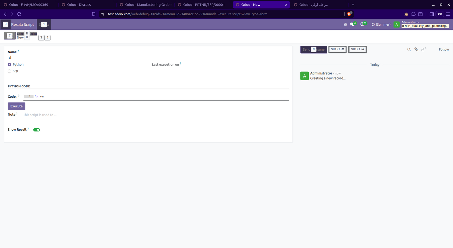Screen dimensions: 453x248
Task: Click the monkey extension icon
Action: tap(406, 14)
